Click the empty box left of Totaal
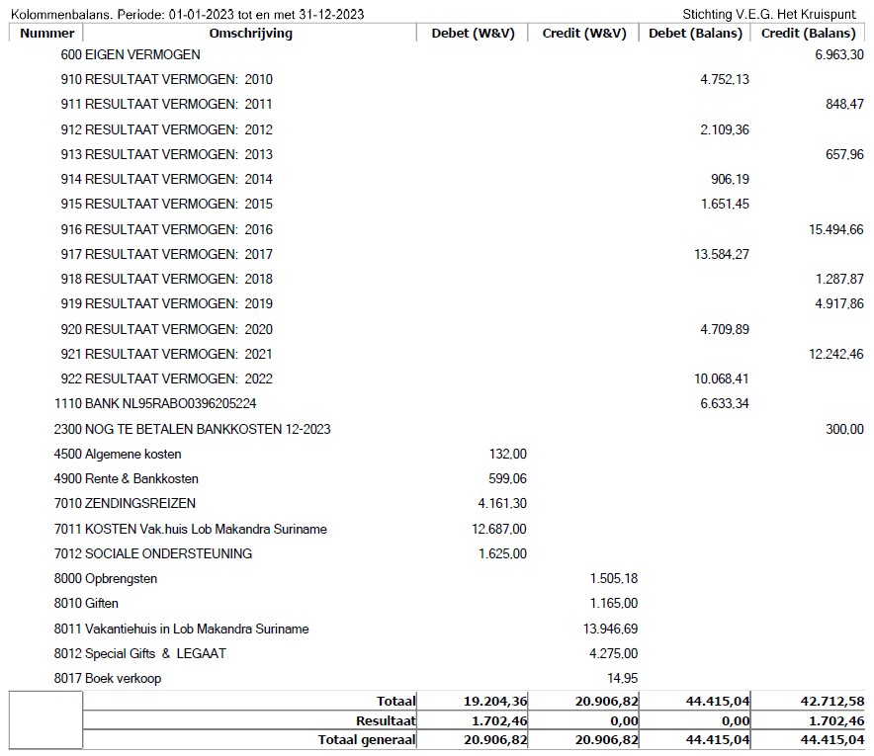The height and width of the screenshot is (756, 874). coord(45,719)
